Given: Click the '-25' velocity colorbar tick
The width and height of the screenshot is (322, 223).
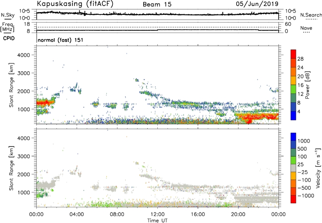Looking at the screenshot, I should (x=303, y=172).
